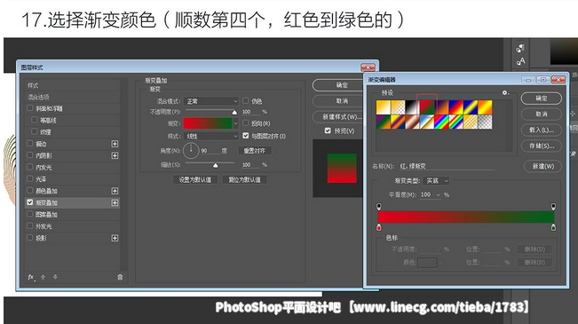
Task: Toggle the 反向 (Reverse) checkbox
Action: point(246,123)
